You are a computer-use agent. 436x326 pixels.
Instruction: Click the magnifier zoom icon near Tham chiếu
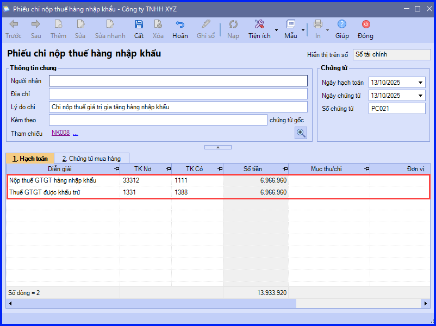301,133
